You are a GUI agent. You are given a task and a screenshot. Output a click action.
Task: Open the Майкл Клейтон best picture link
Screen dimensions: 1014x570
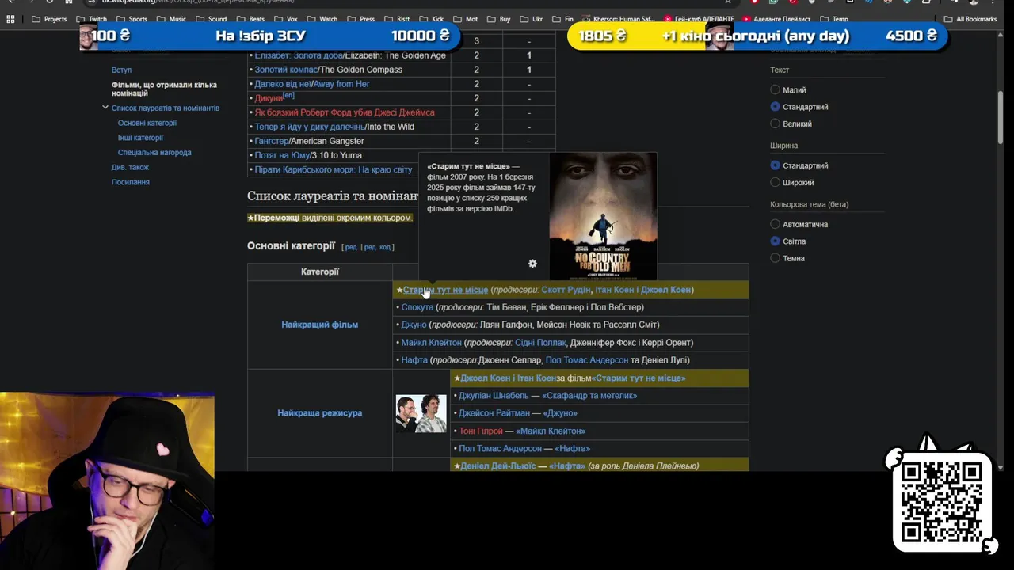pyautogui.click(x=431, y=343)
